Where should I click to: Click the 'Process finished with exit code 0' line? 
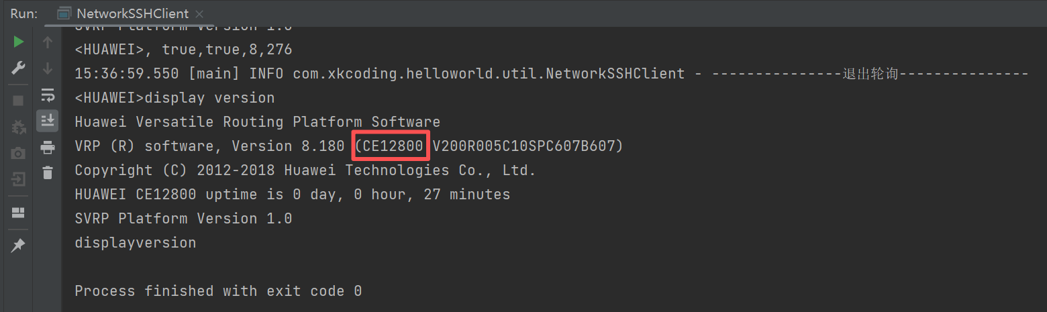[218, 291]
